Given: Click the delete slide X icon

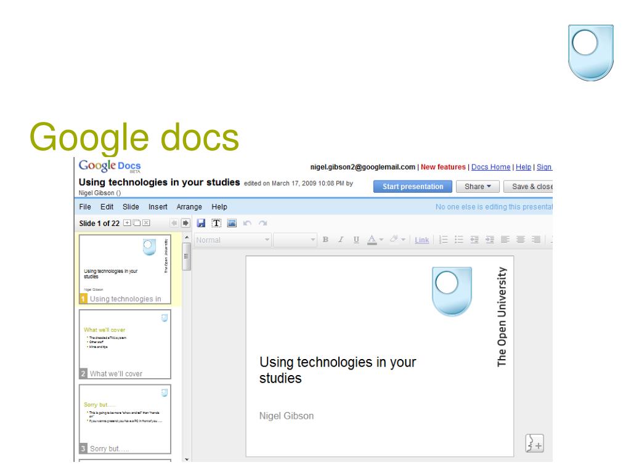Looking at the screenshot, I should click(x=146, y=223).
